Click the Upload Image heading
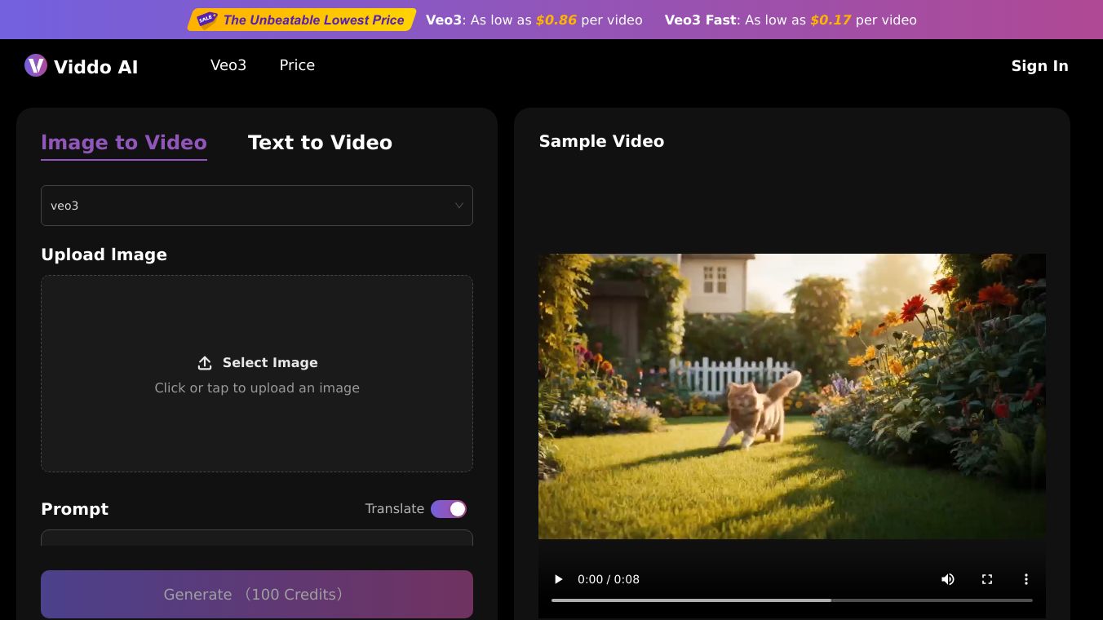1103x620 pixels. [x=104, y=255]
